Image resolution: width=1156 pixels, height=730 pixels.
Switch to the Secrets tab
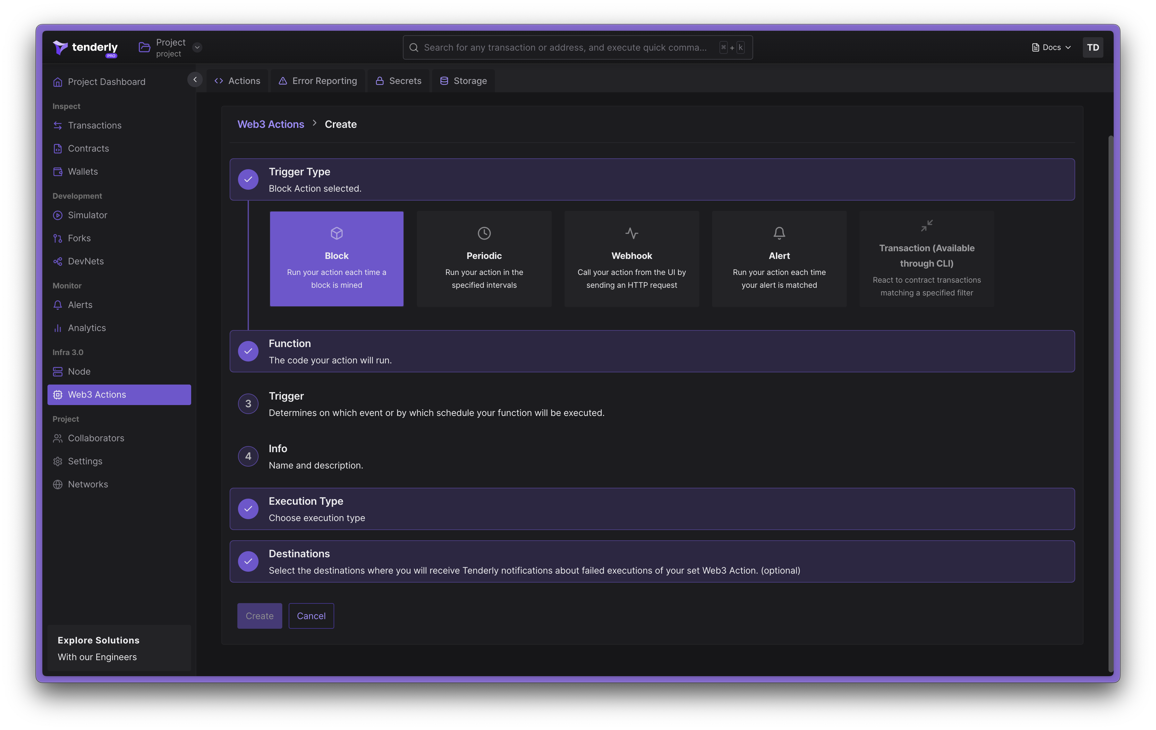398,80
